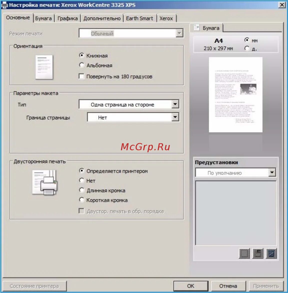Click the Отмена button
The height and width of the screenshot is (293, 288).
[x=228, y=286]
